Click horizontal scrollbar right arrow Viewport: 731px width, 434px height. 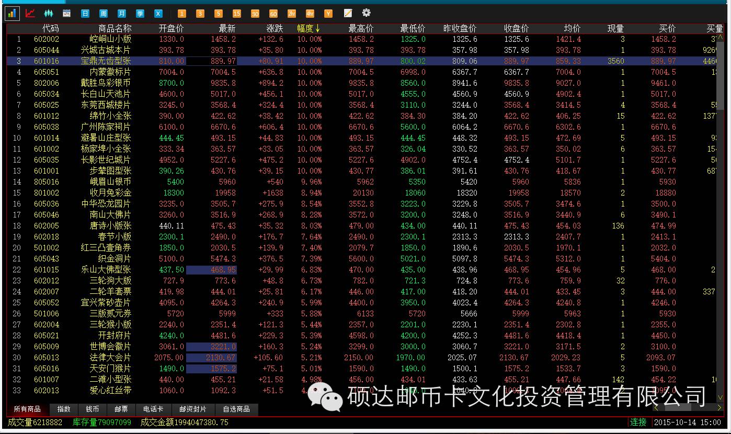pos(719,408)
